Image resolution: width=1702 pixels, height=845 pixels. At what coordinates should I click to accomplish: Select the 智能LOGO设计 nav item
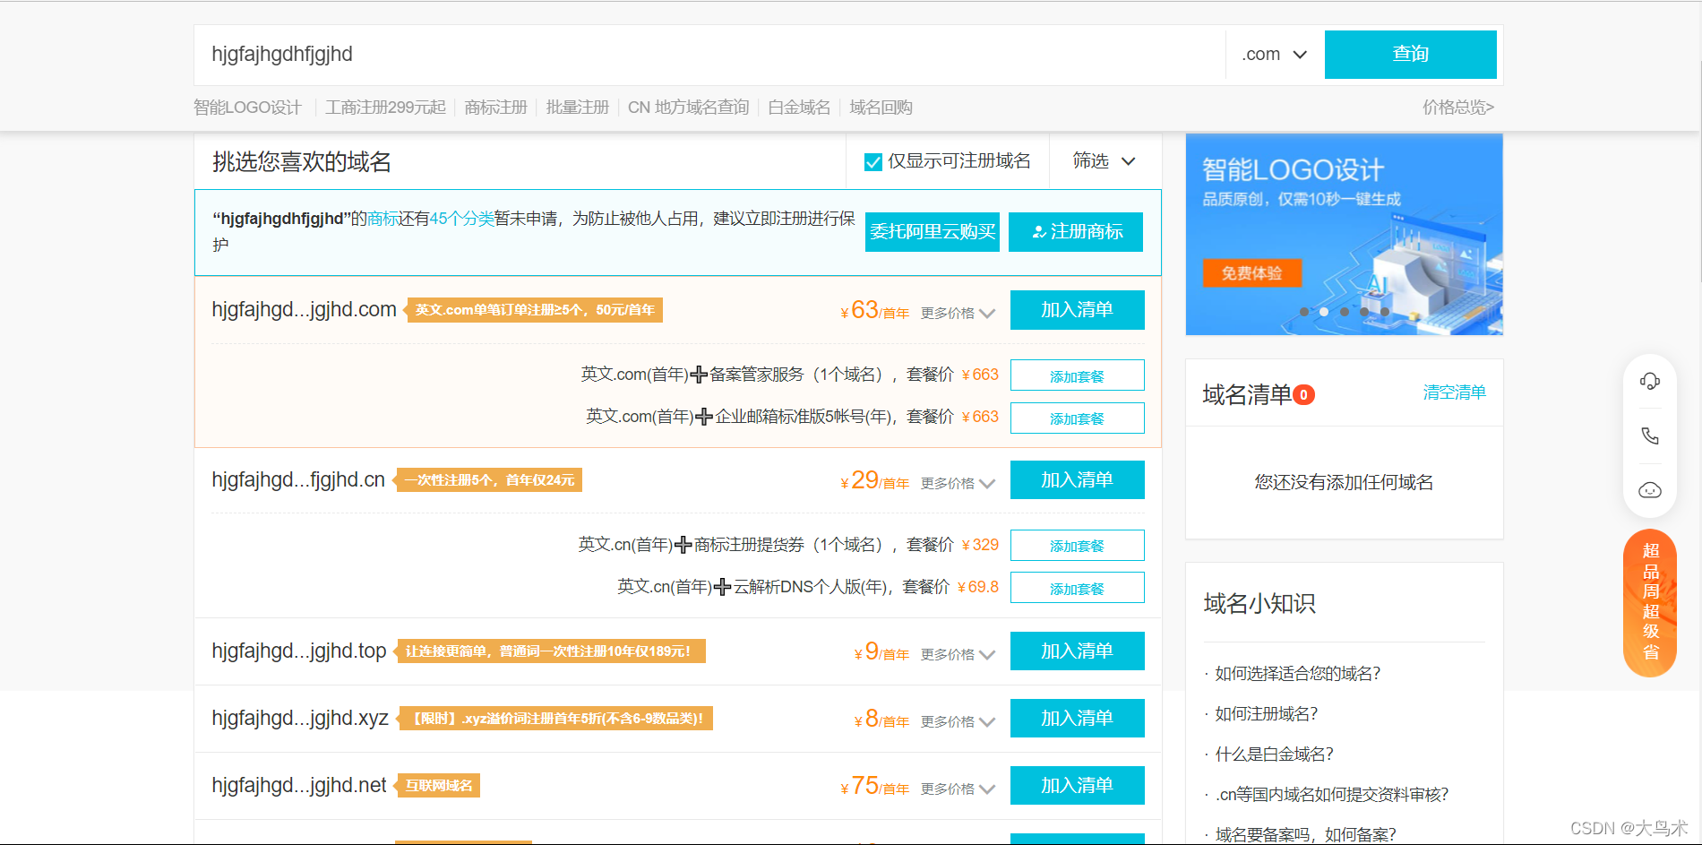tap(245, 107)
